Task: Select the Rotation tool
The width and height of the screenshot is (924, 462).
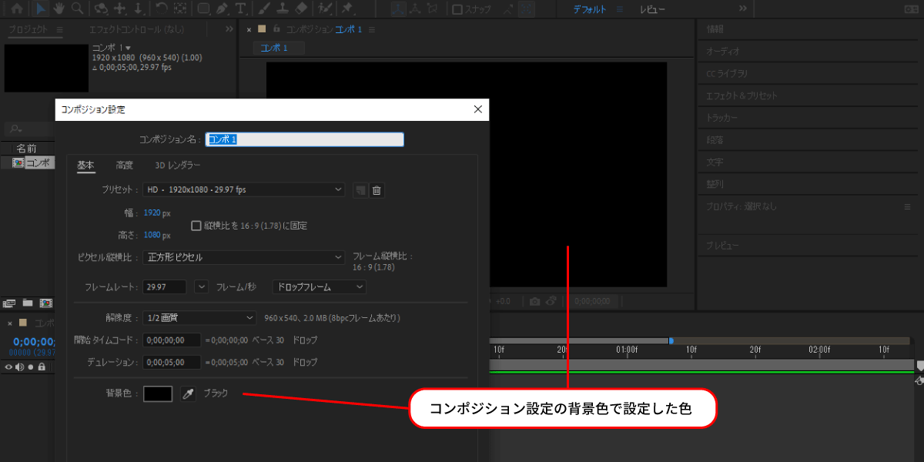Action: pyautogui.click(x=161, y=9)
